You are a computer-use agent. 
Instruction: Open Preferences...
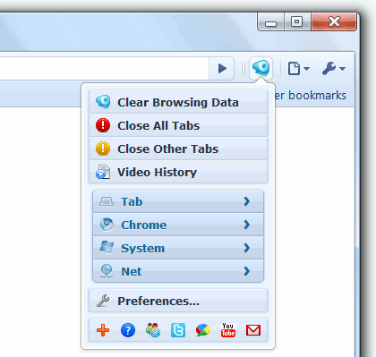pyautogui.click(x=178, y=301)
